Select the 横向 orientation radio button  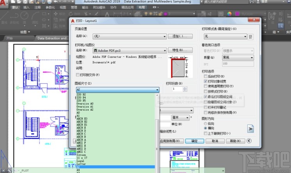pos(205,128)
